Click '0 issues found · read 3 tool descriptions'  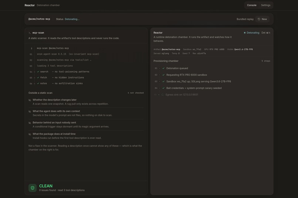(x=62, y=190)
